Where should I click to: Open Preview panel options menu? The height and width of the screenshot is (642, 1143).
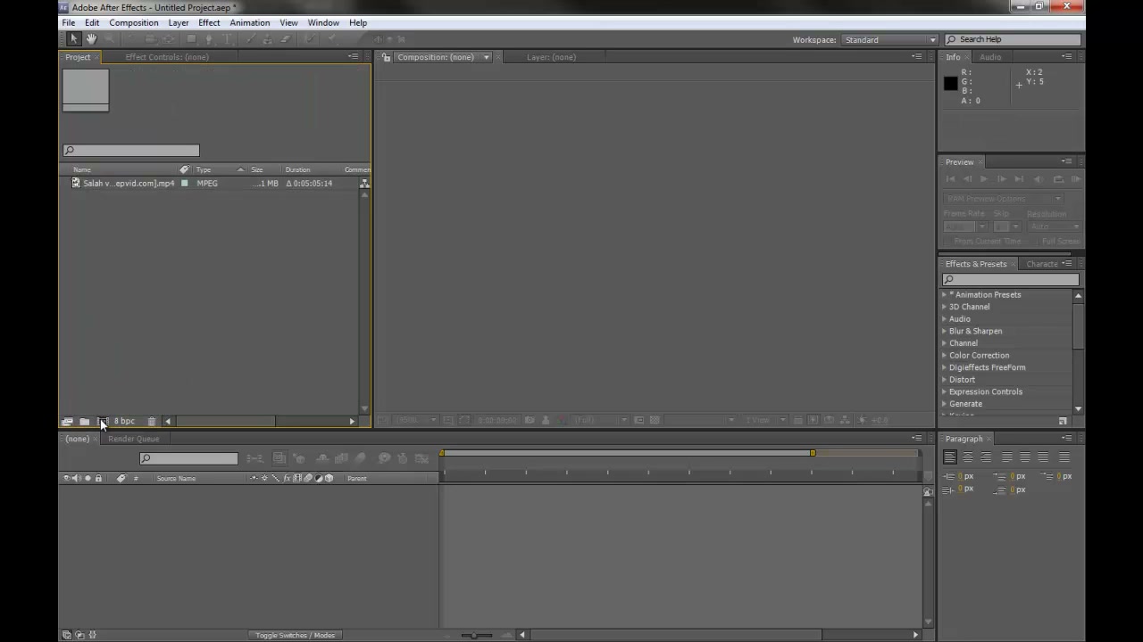click(1066, 162)
